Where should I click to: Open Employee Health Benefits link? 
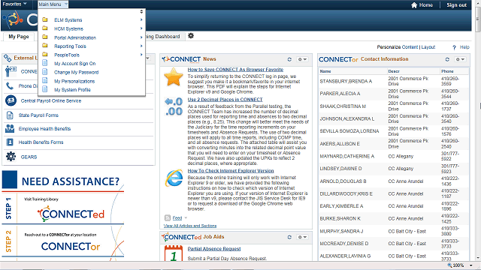pyautogui.click(x=44, y=129)
